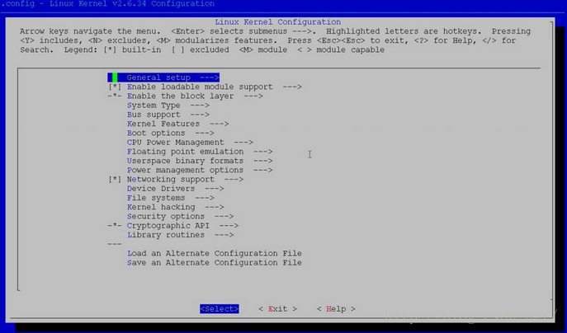Open the Boot options submenu
The height and width of the screenshot is (333, 567).
170,134
